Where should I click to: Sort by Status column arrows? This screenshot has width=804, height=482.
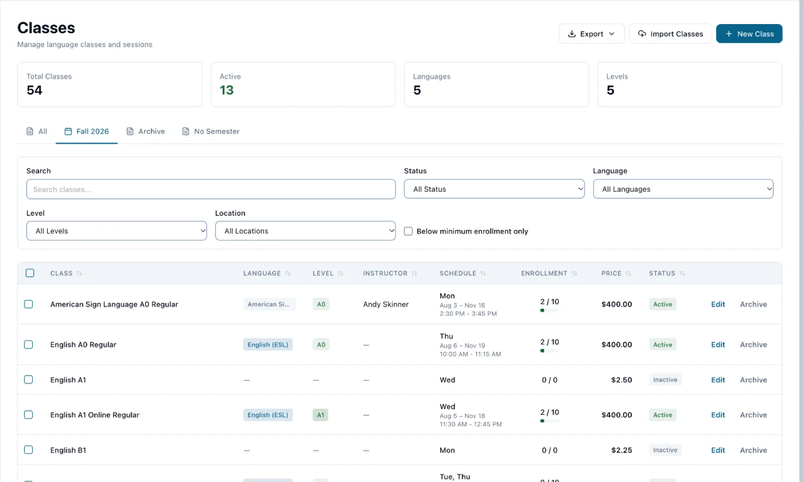[x=682, y=274]
